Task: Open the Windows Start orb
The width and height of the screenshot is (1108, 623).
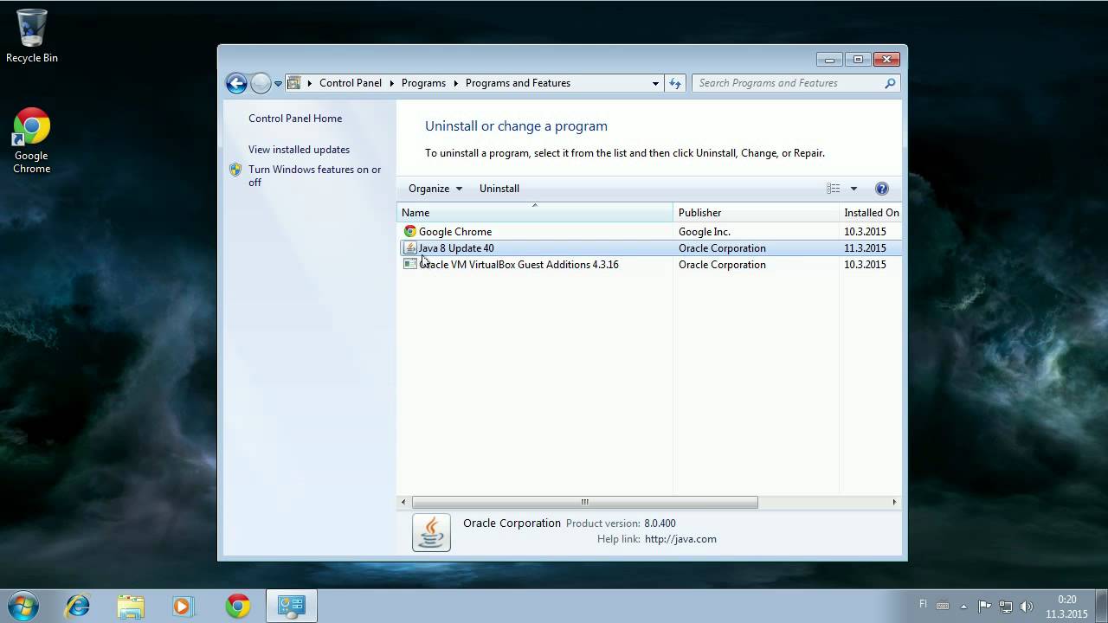Action: (x=23, y=606)
